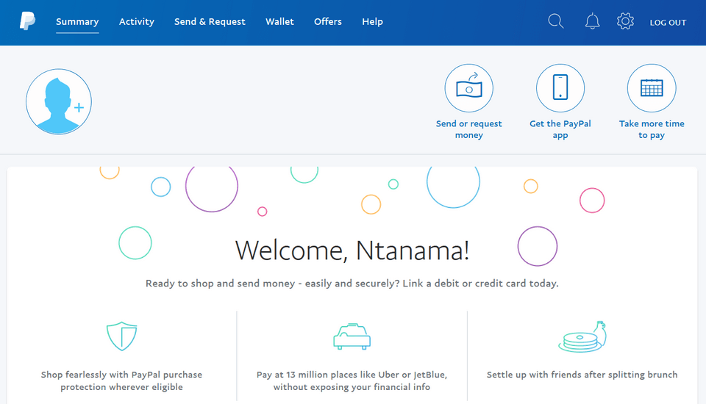
Task: Open the Help tab
Action: point(372,21)
